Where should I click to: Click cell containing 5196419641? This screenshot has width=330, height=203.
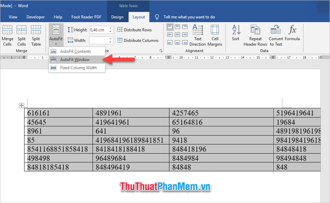[x=297, y=113]
